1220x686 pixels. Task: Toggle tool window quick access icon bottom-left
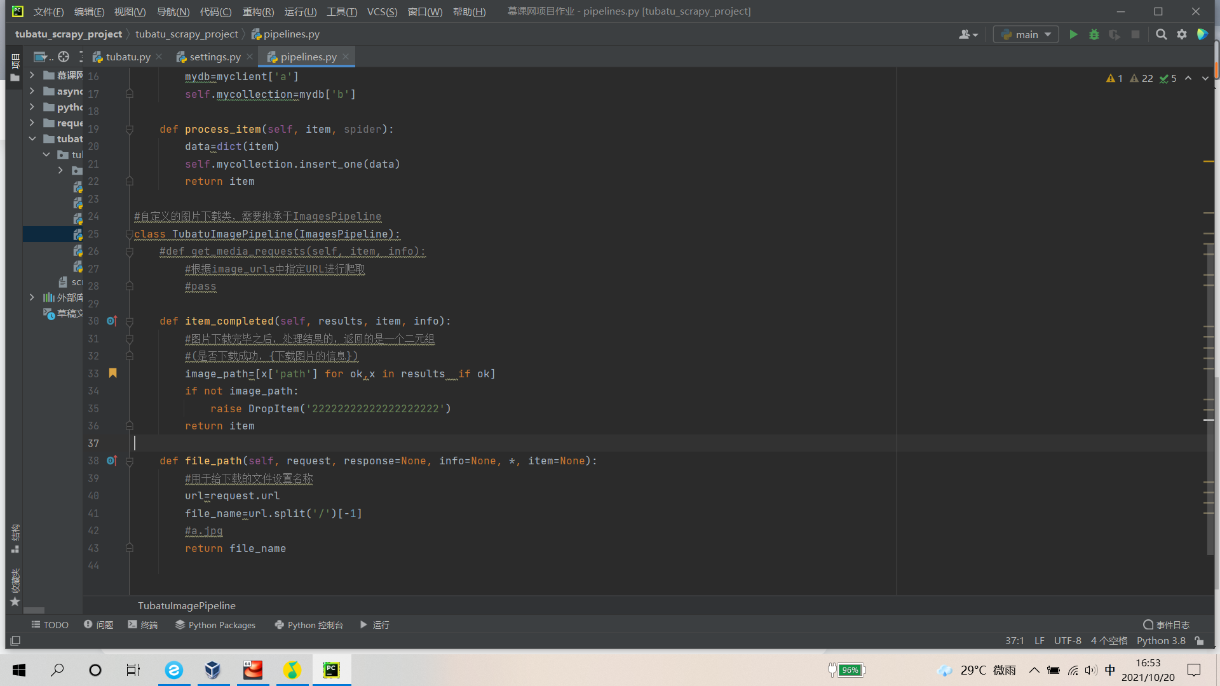pyautogui.click(x=16, y=641)
